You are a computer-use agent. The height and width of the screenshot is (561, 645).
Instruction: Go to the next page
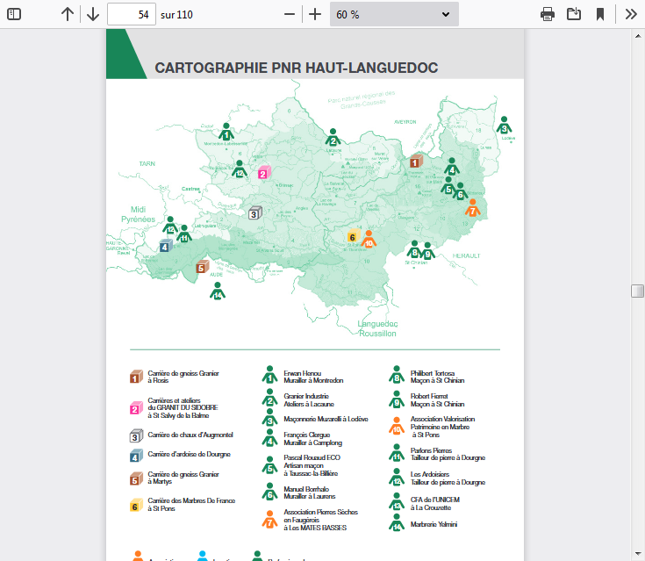(x=92, y=14)
